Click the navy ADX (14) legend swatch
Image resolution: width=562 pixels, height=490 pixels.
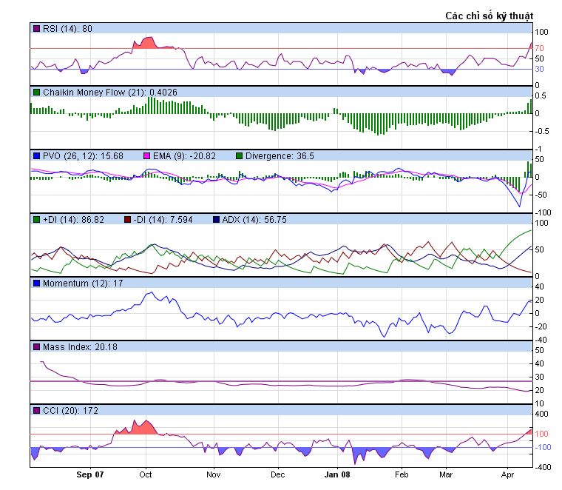(x=216, y=220)
